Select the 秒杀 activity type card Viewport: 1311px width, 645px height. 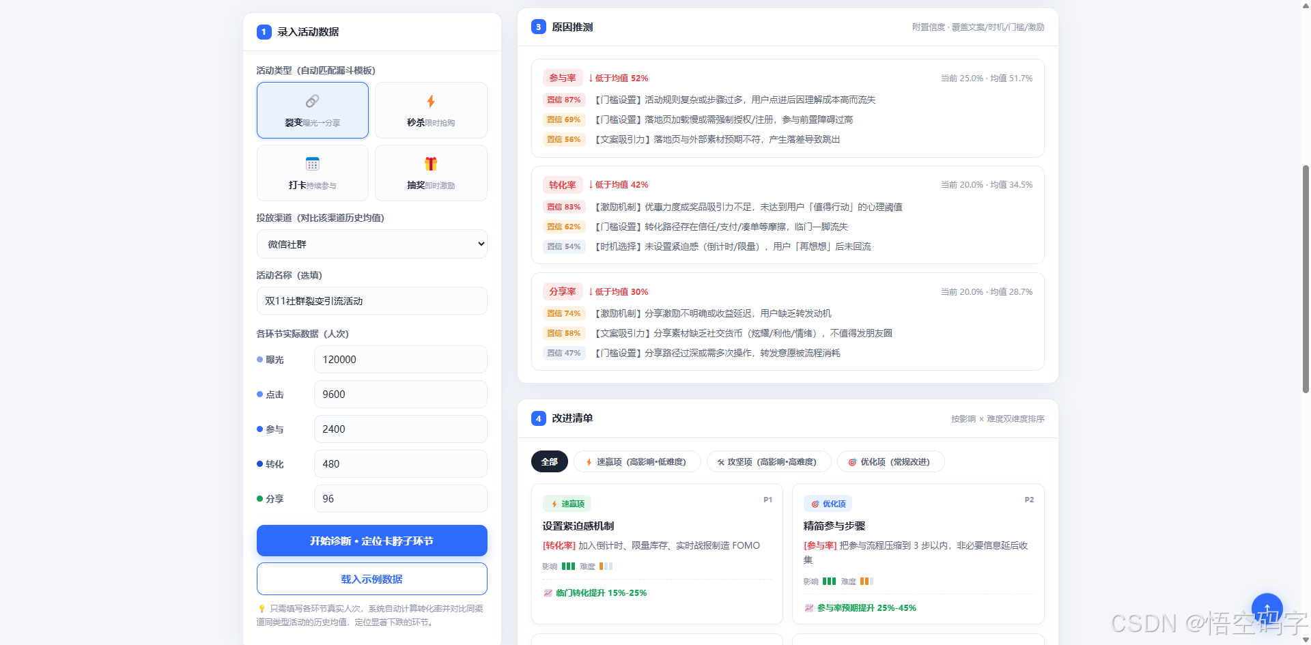(x=431, y=110)
